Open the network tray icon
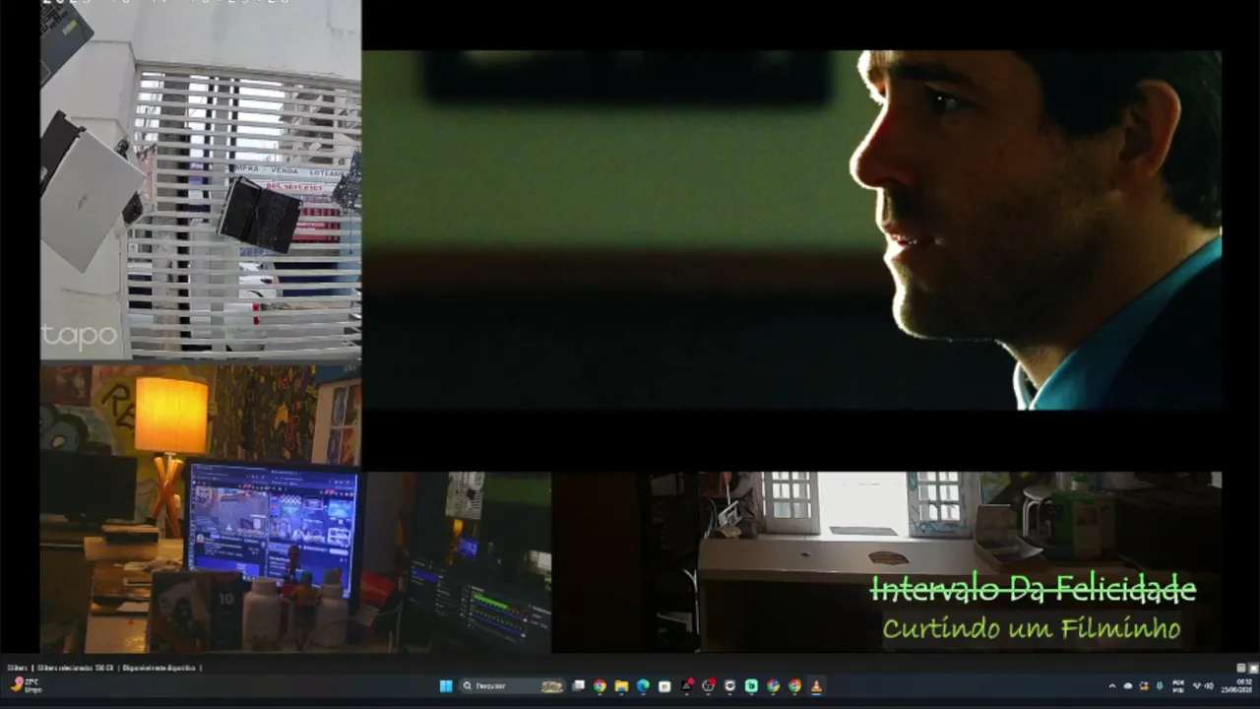The width and height of the screenshot is (1260, 709). 1198,686
